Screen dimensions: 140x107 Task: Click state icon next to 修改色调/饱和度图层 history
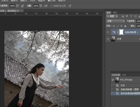(117, 93)
